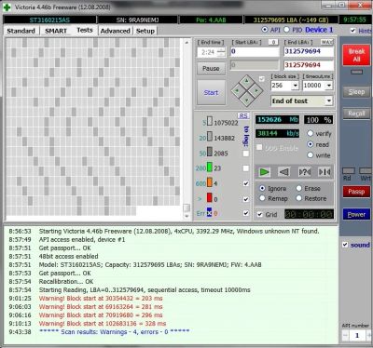Select the Ignore radio option
The height and width of the screenshot is (348, 373).
262,188
